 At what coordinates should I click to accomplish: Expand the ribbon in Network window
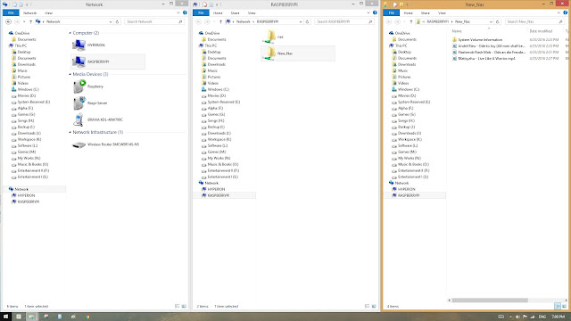click(178, 12)
